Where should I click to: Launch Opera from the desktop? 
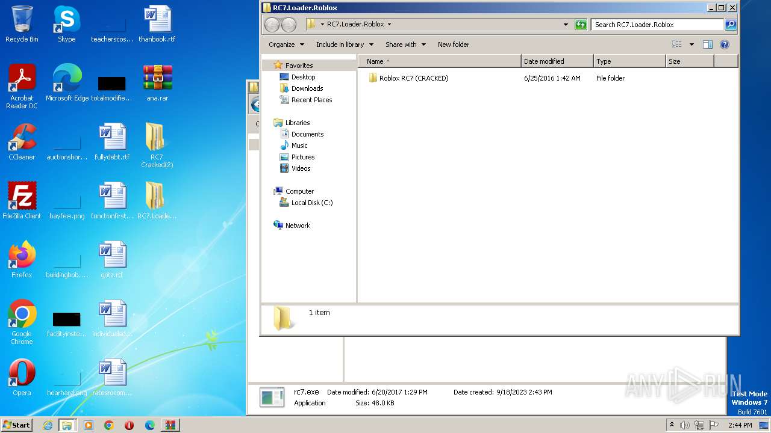[22, 378]
